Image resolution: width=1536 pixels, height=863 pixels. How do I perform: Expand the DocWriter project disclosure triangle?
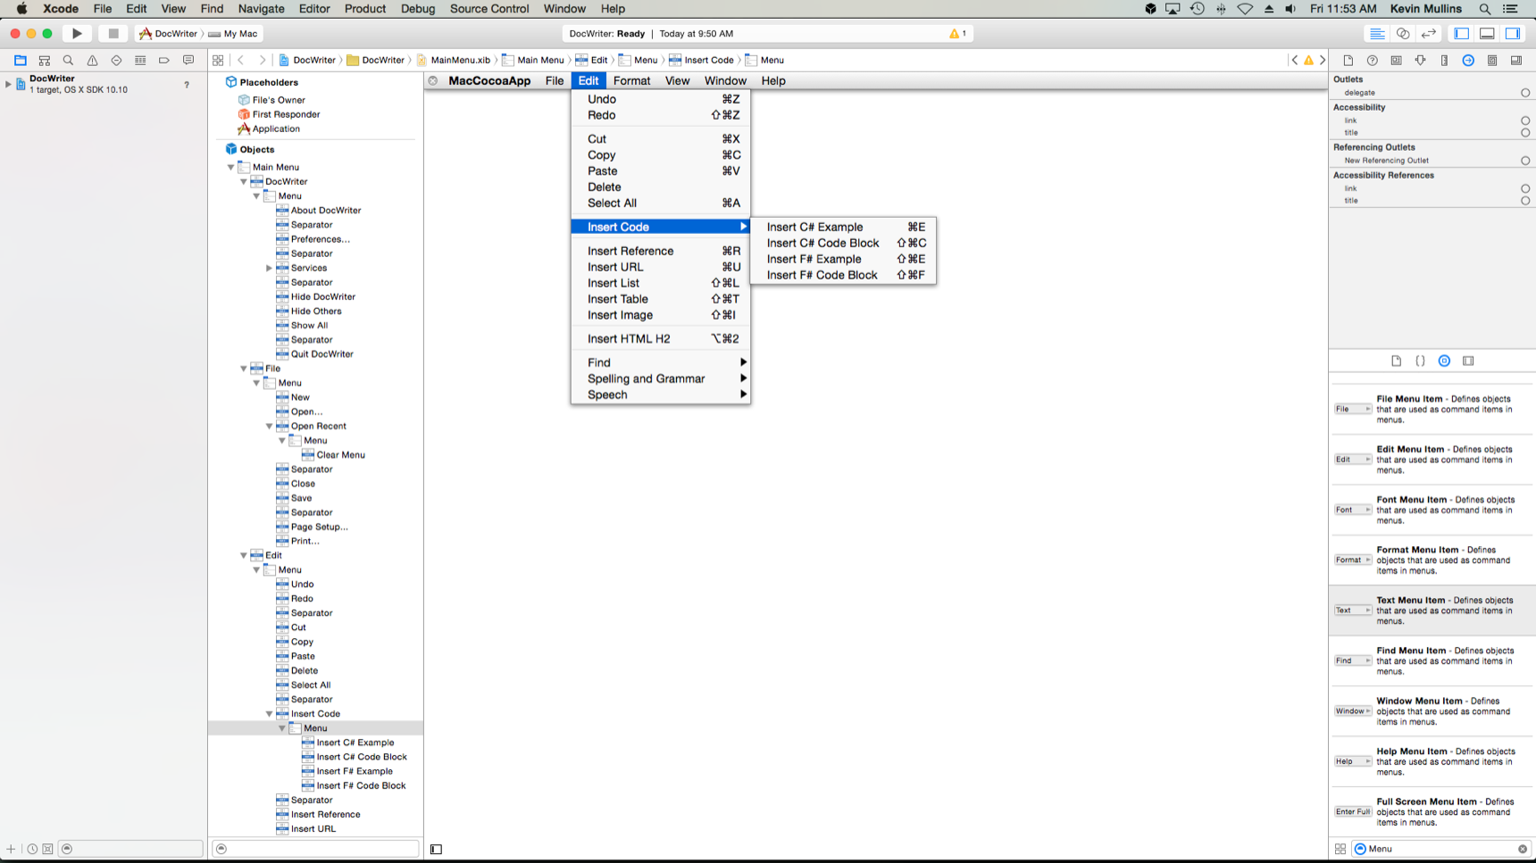tap(8, 84)
